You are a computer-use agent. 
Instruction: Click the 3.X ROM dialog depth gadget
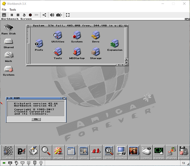pos(64,98)
